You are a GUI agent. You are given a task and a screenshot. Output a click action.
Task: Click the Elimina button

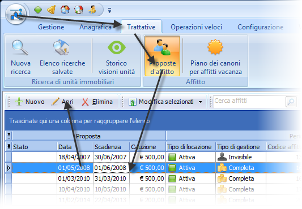point(97,102)
